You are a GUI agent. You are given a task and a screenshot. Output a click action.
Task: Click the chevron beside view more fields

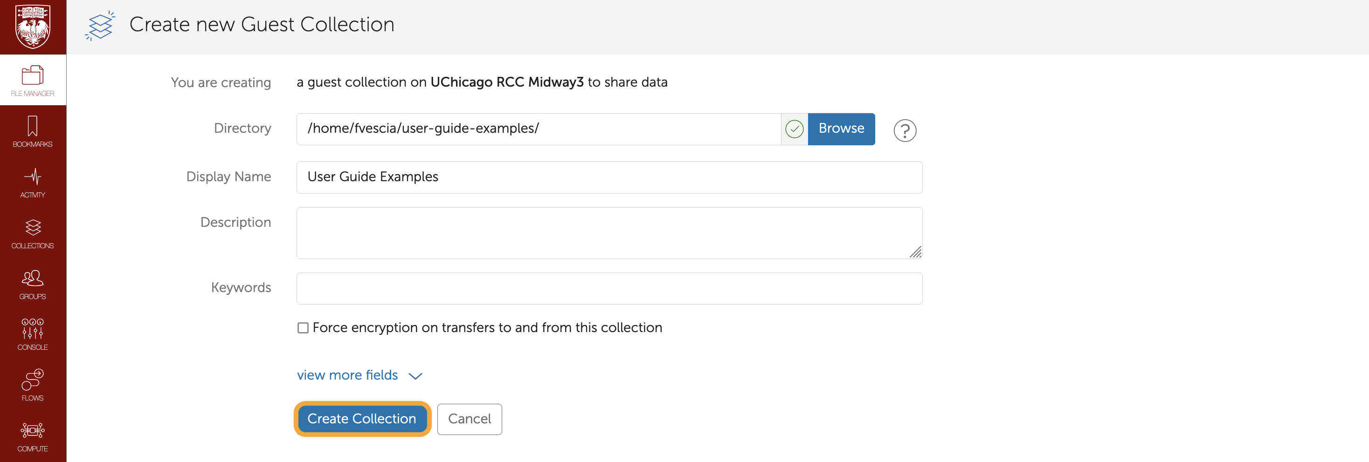[x=415, y=376]
